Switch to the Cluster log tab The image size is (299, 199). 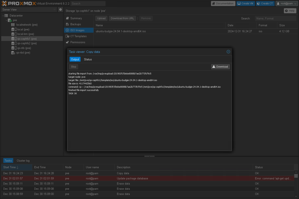pyautogui.click(x=23, y=161)
